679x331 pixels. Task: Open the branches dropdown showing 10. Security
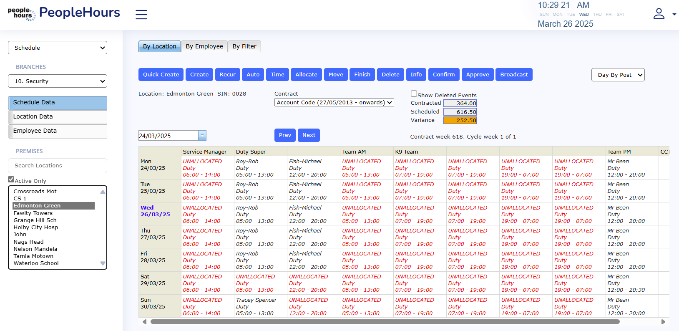(58, 81)
